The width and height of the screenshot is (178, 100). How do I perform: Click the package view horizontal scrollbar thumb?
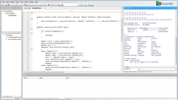point(8,96)
